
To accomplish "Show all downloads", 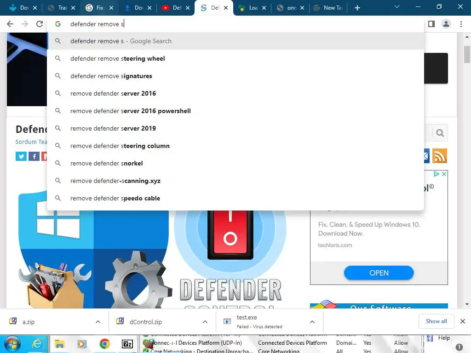I will pyautogui.click(x=436, y=321).
